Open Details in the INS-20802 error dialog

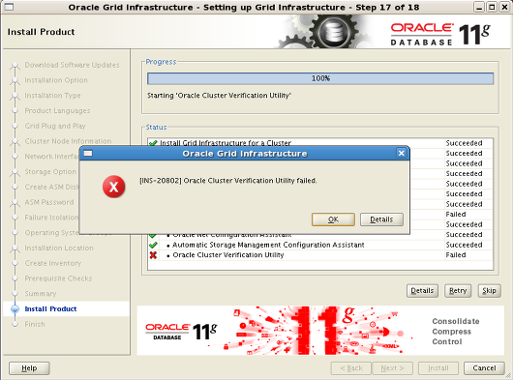pos(381,219)
